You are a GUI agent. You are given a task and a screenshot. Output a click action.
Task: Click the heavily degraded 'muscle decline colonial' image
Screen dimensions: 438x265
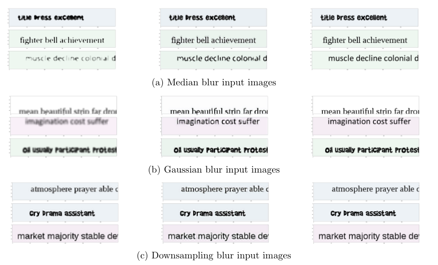pos(62,60)
